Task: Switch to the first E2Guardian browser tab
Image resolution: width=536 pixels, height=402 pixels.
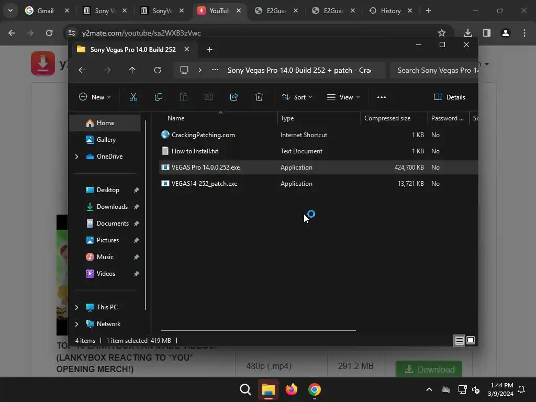Action: 276,11
